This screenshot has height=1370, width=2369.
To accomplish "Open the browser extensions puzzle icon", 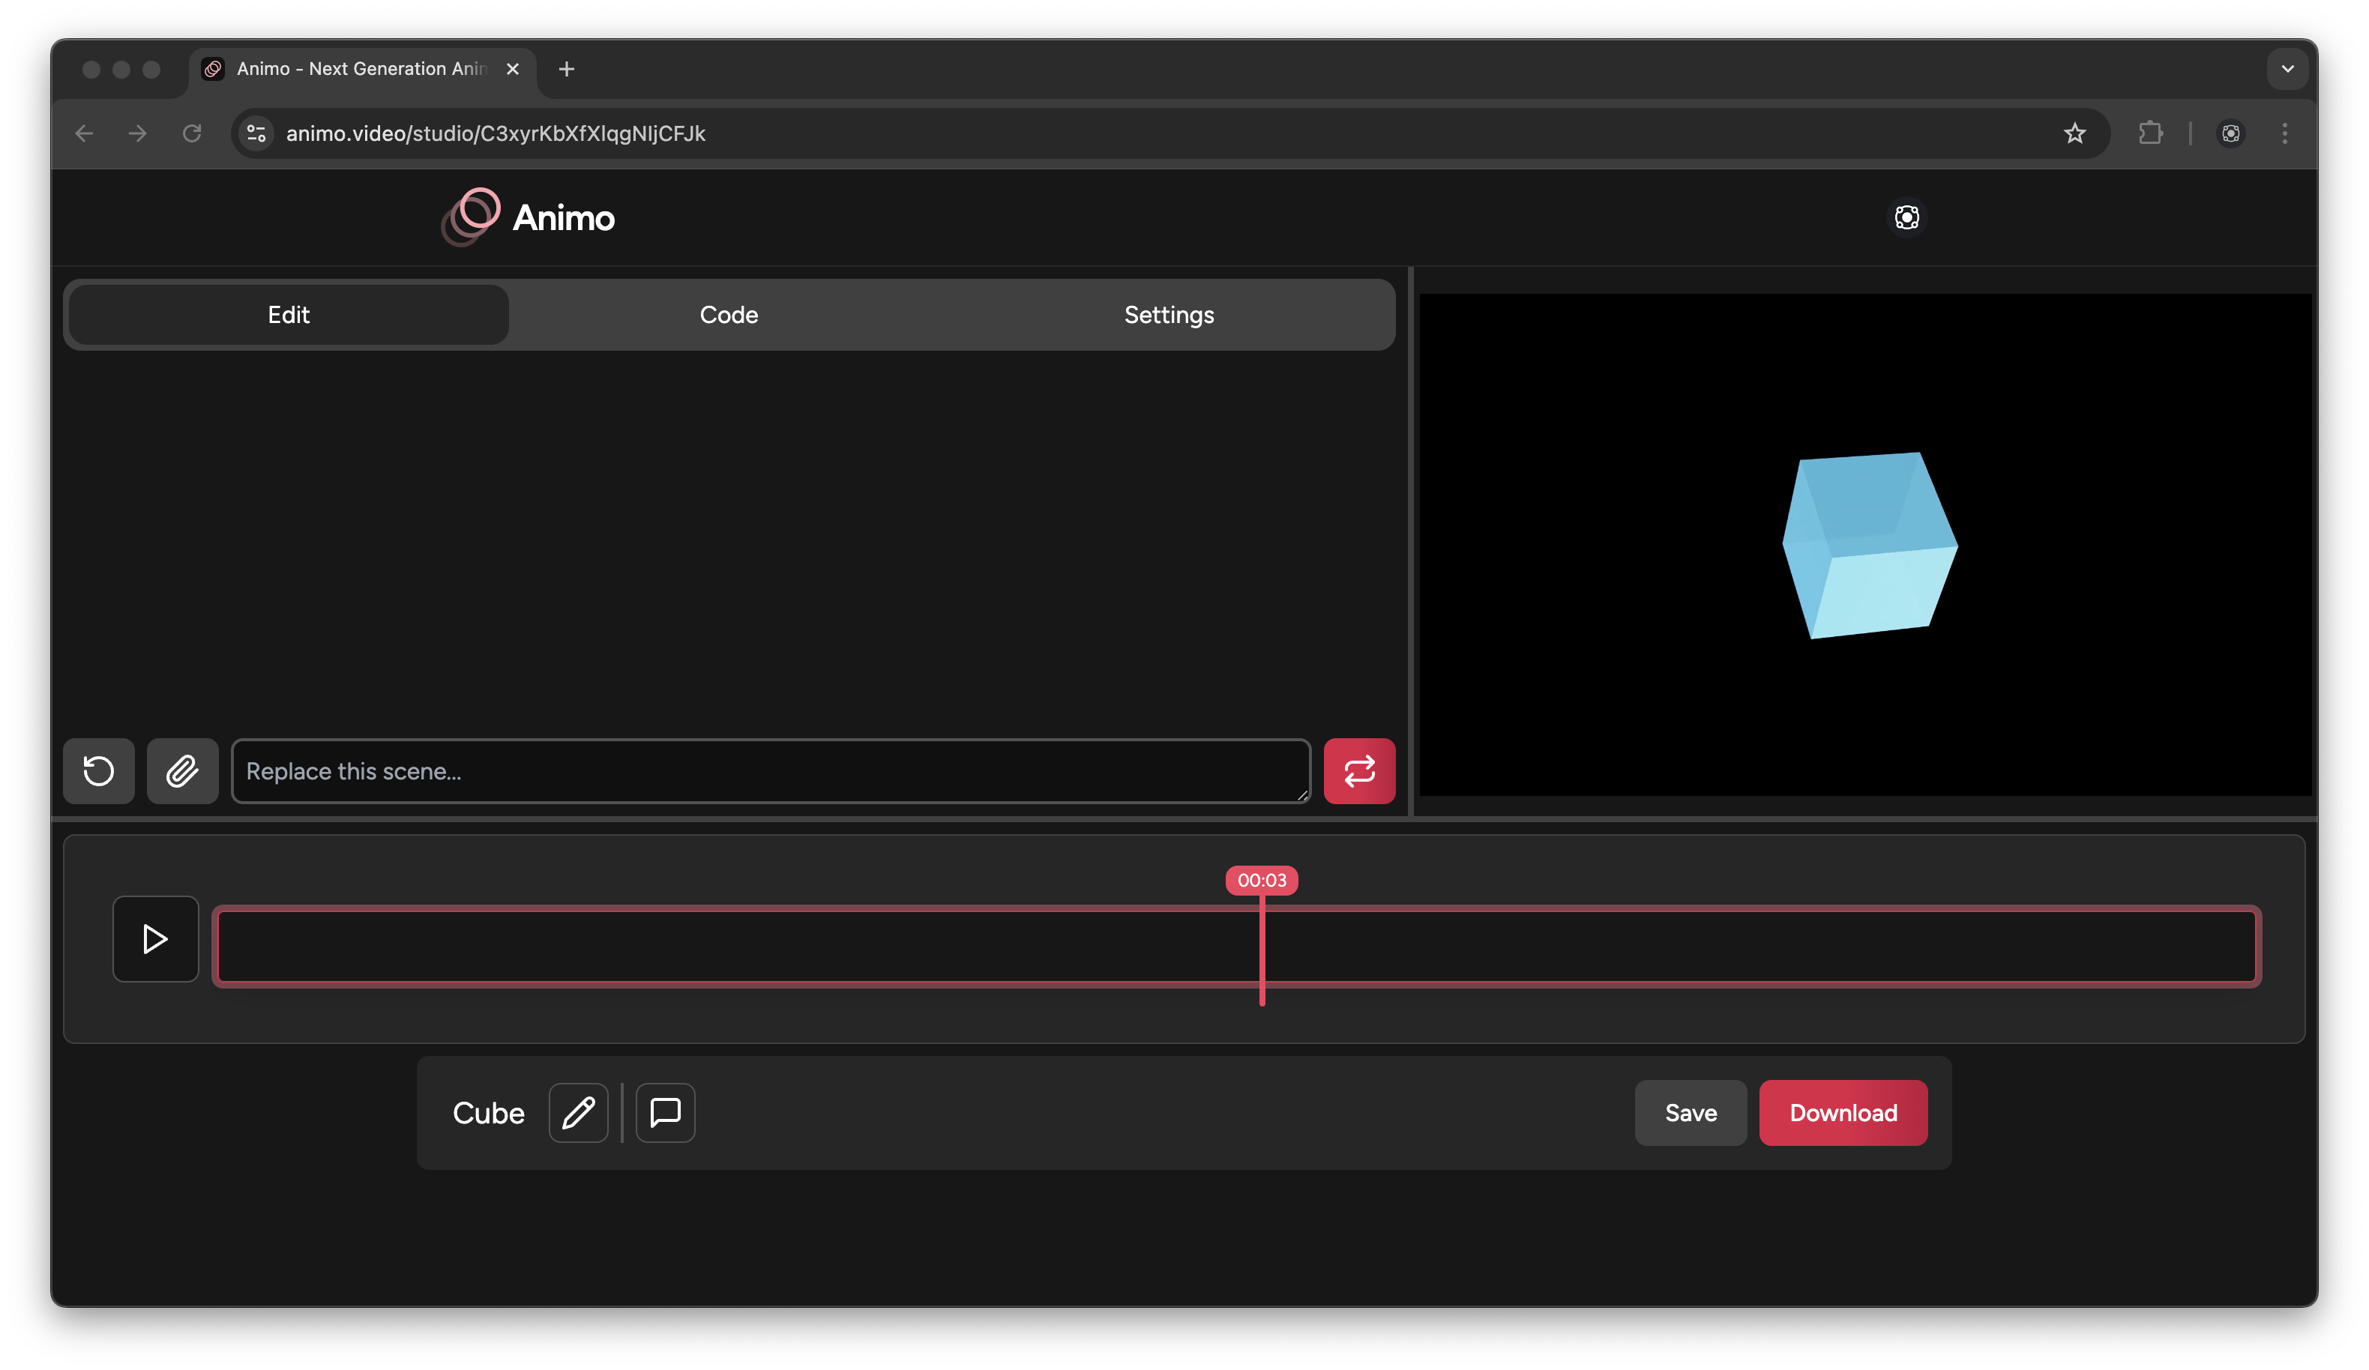I will (2151, 133).
